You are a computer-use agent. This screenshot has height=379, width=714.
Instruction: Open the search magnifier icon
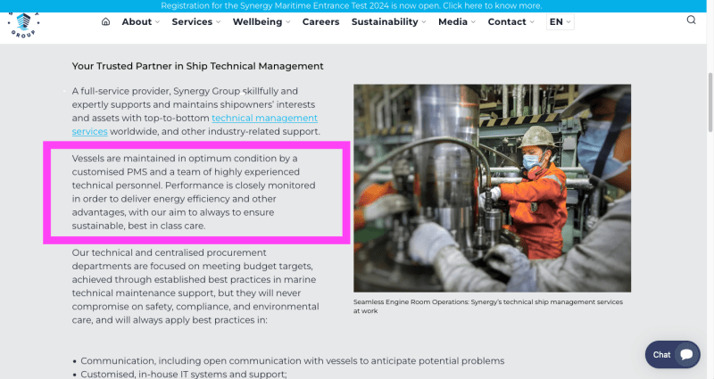coord(691,20)
